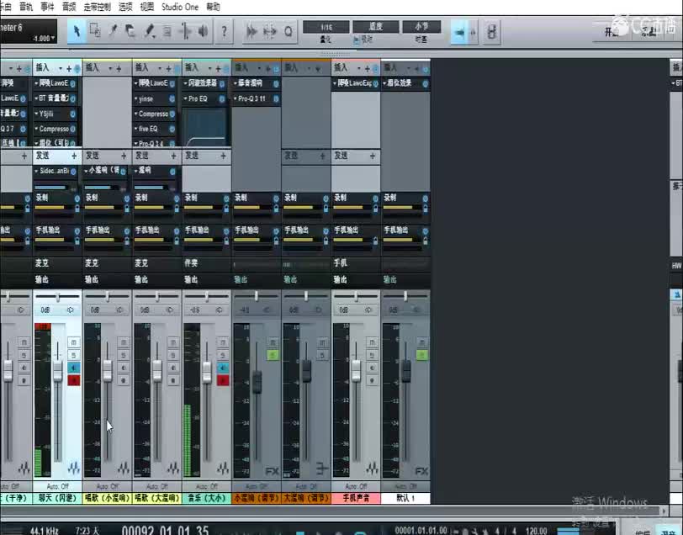Viewport: 683px width, 535px height.
Task: Open the 音频 menu
Action: pos(69,7)
